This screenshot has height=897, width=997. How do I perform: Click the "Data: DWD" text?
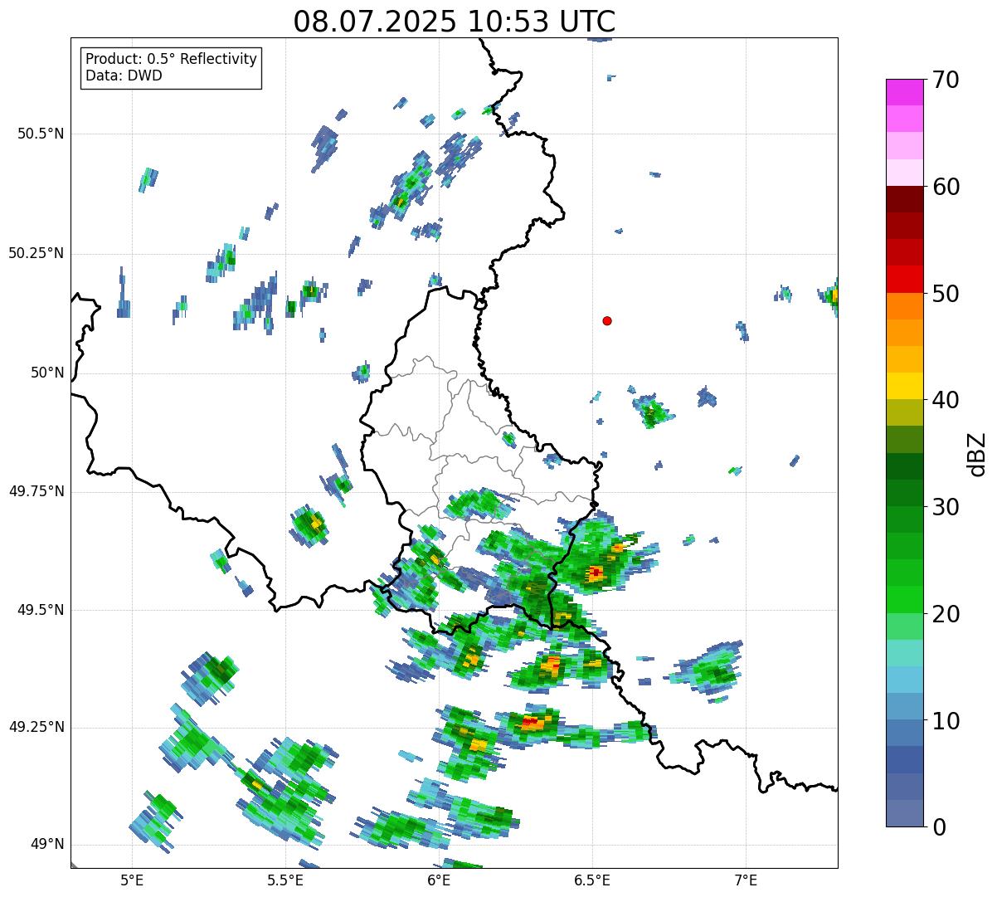coord(124,76)
